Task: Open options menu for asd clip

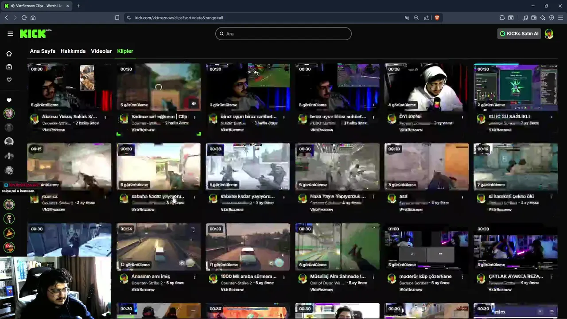Action: click(462, 197)
